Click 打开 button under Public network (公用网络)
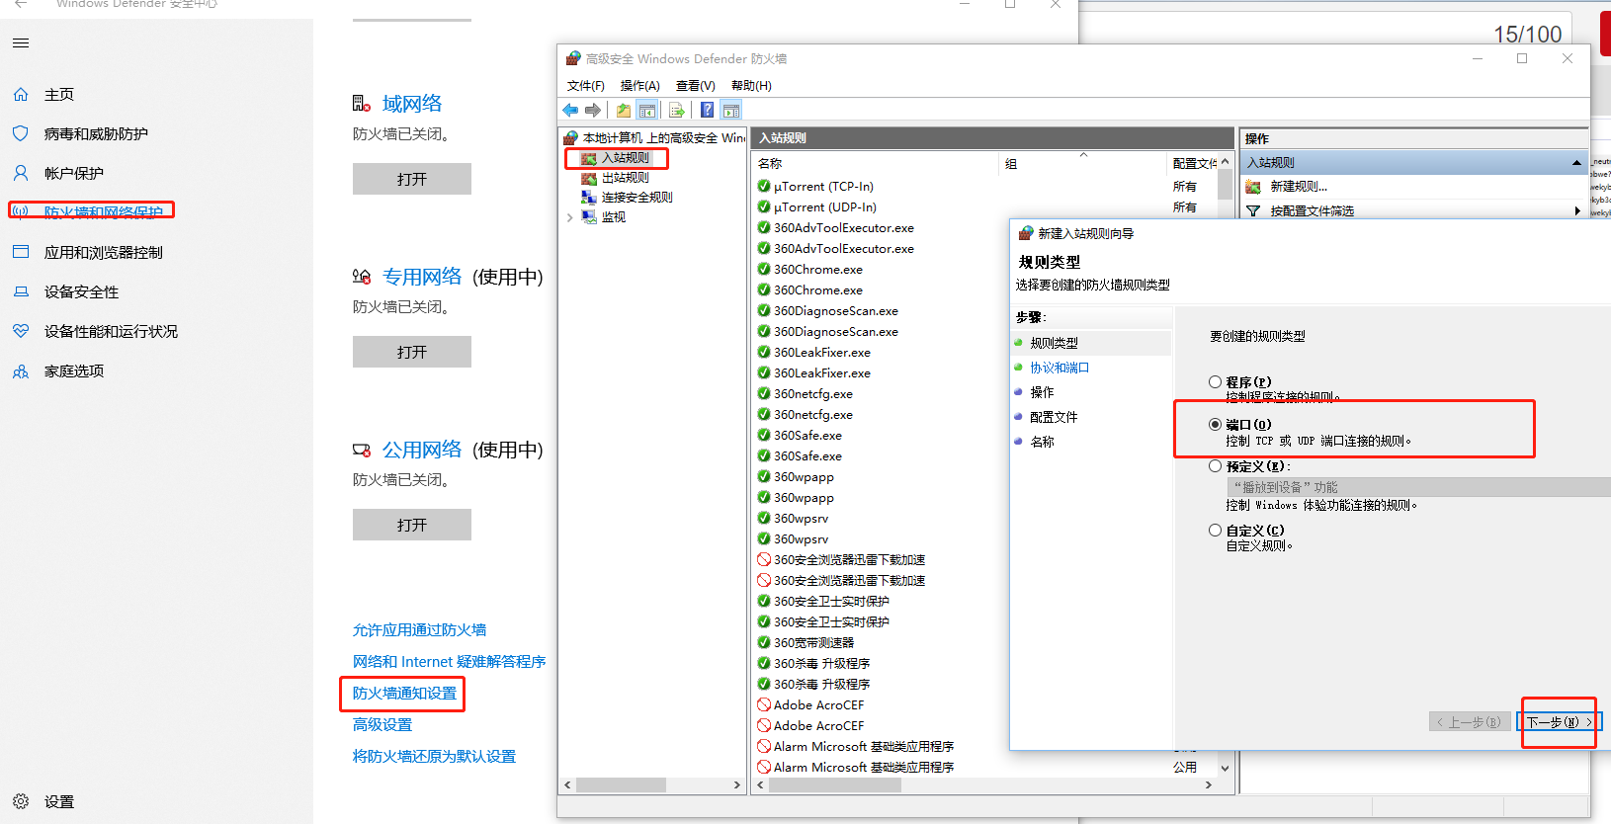 click(412, 525)
